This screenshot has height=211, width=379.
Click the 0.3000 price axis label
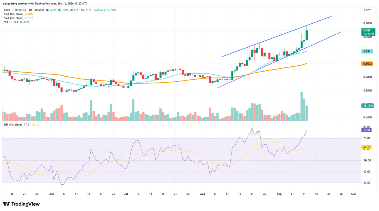pyautogui.click(x=367, y=91)
